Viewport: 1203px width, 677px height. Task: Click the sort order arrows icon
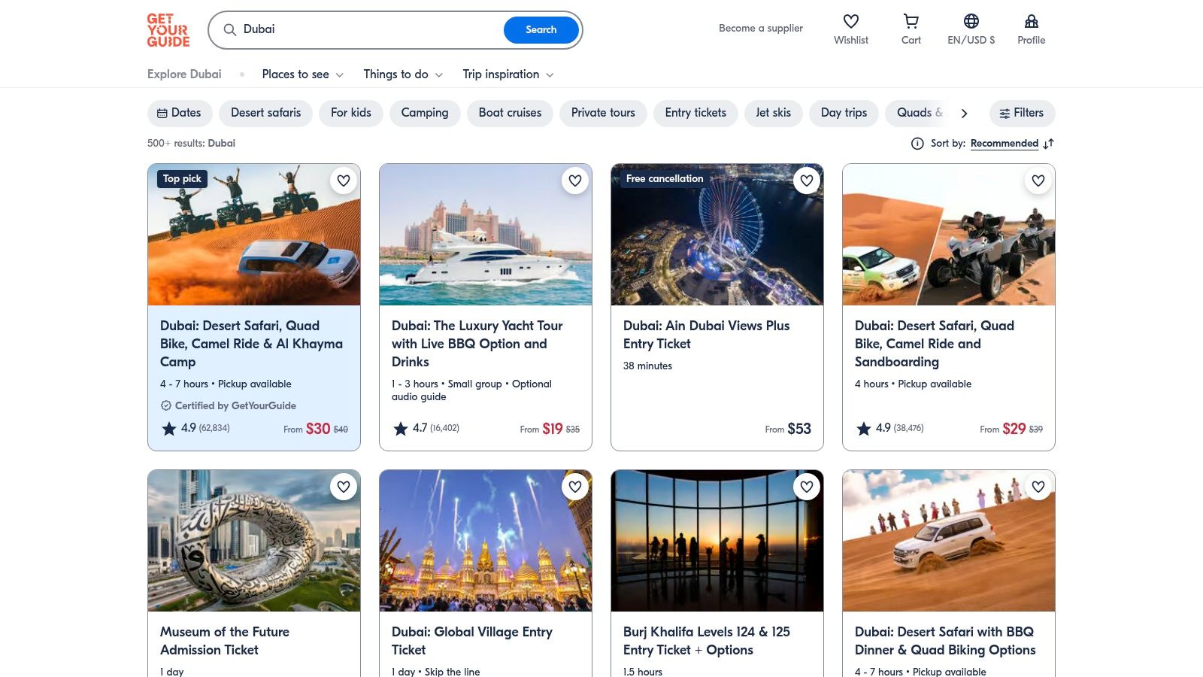click(1049, 144)
